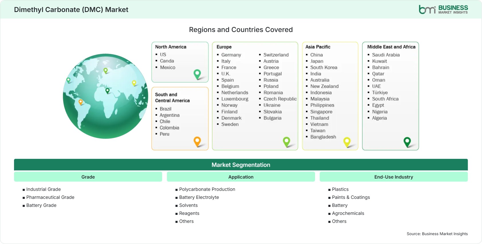The width and height of the screenshot is (482, 244).
Task: Click 'Paints & Coatings' list item
Action: tap(351, 197)
